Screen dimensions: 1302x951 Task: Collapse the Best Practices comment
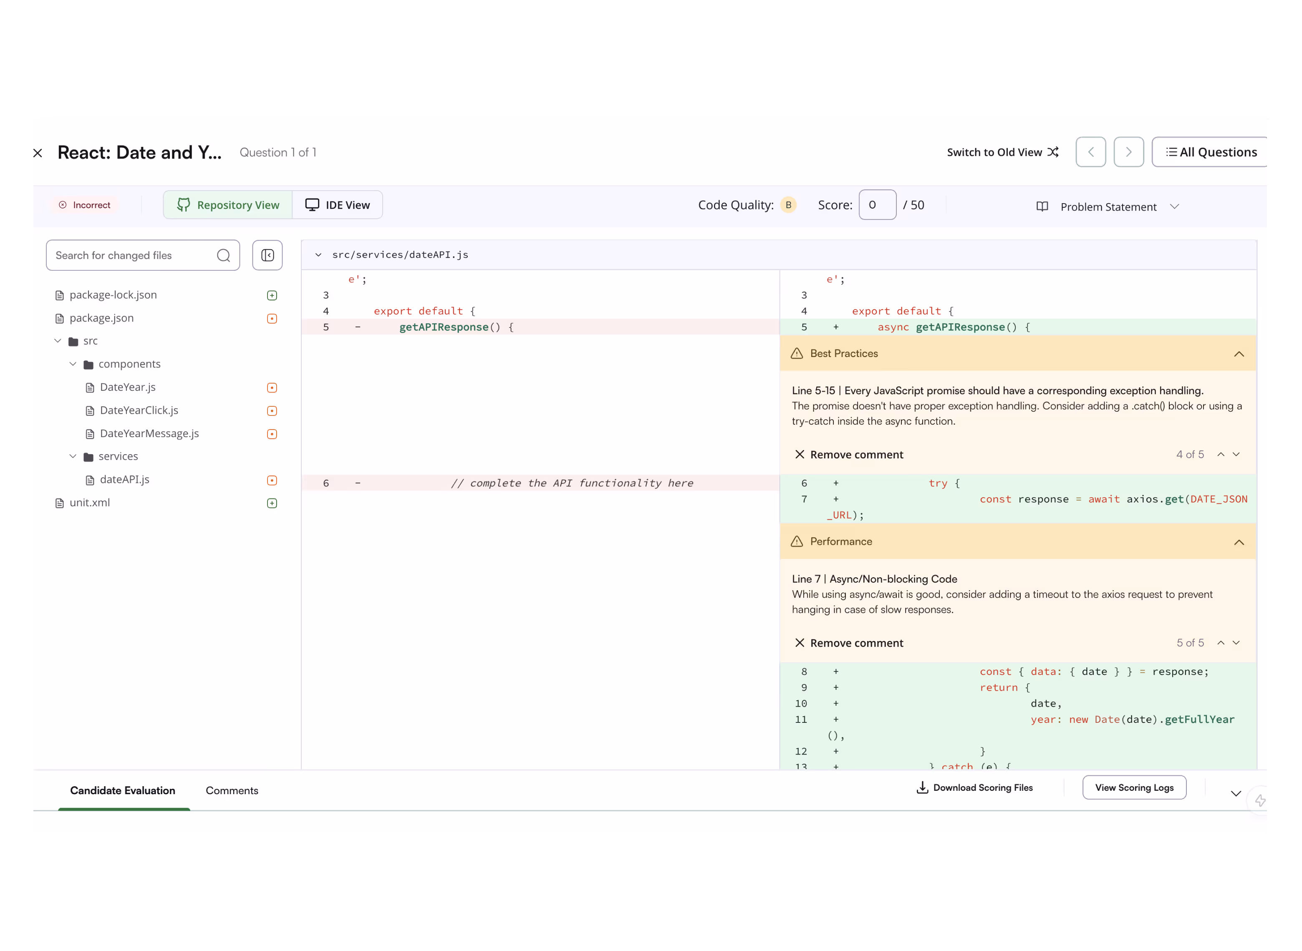tap(1239, 353)
